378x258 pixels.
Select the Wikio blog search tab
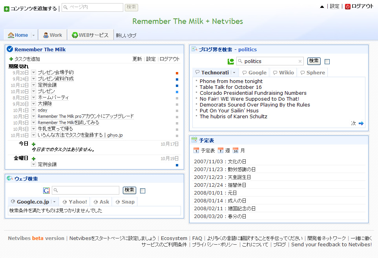pyautogui.click(x=283, y=72)
